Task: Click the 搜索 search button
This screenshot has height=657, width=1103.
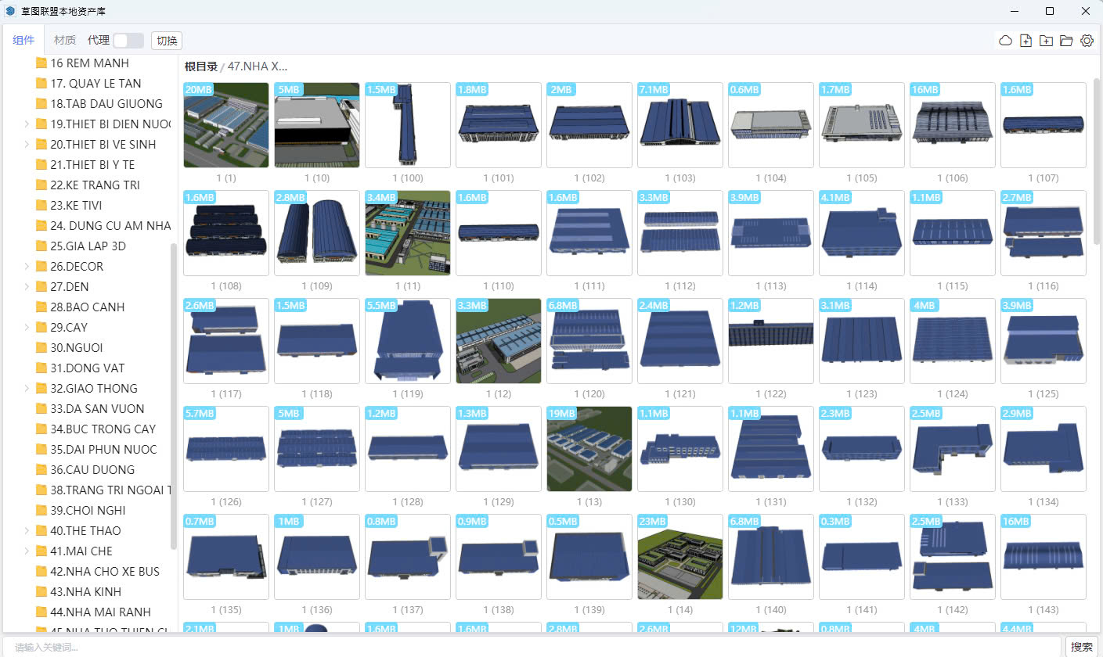Action: click(1082, 647)
